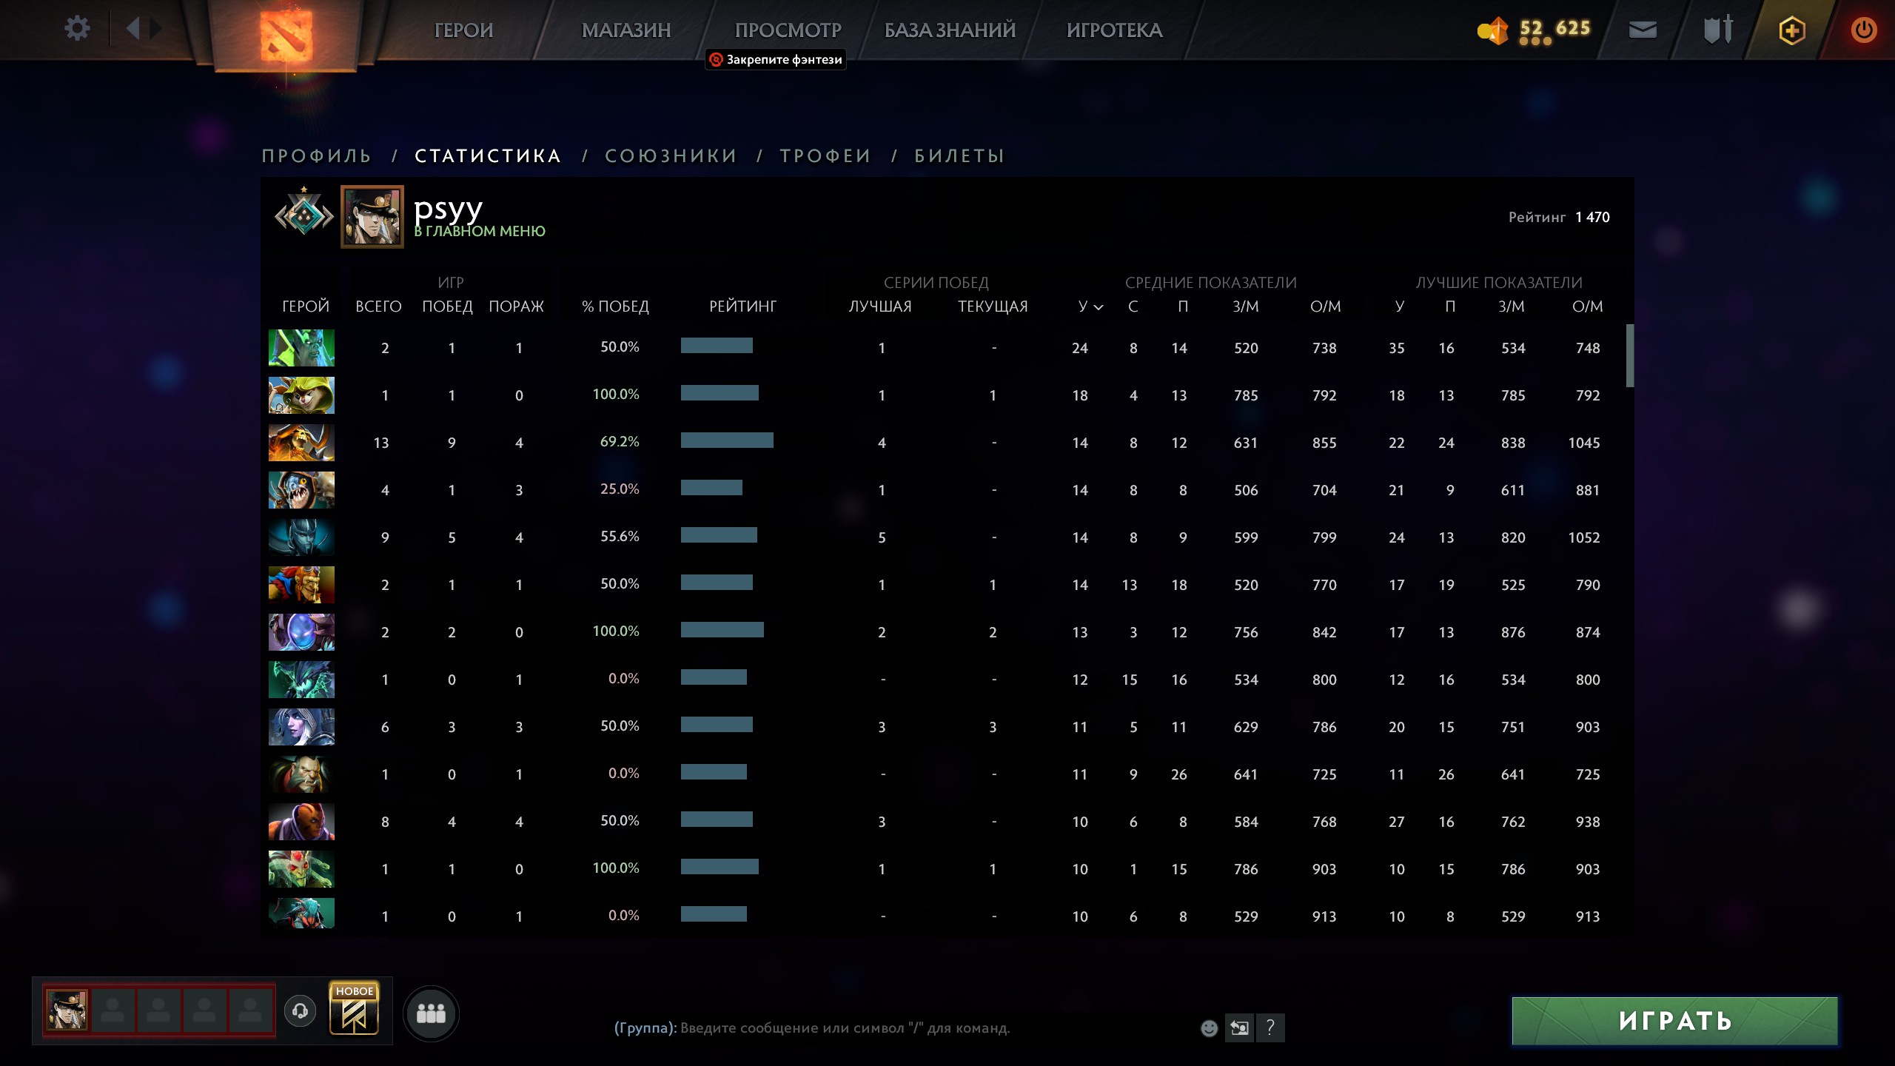This screenshot has height=1066, width=1895.
Task: Select hero portrait in the 25.0% row
Action: click(x=301, y=490)
